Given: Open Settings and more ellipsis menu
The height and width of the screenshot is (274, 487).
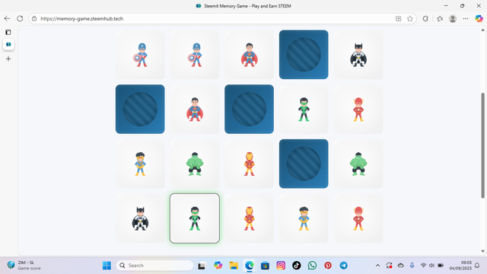Looking at the screenshot, I should point(465,18).
